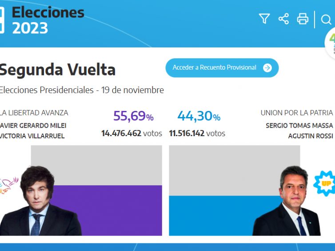Click the Elecciones 2023 title
The width and height of the screenshot is (335, 251).
[x=48, y=20]
